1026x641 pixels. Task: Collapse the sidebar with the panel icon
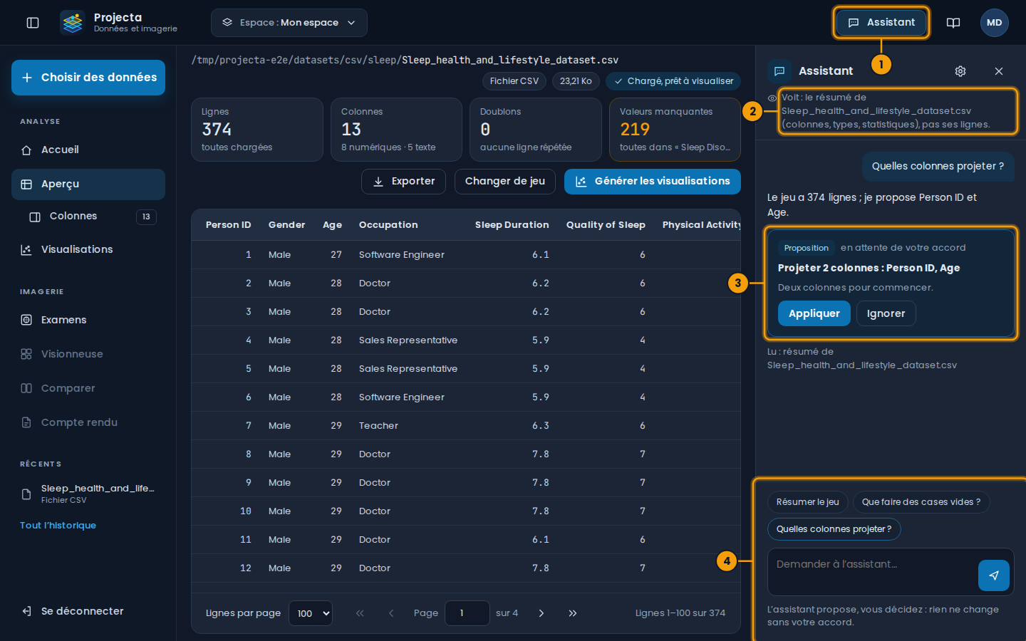[33, 23]
